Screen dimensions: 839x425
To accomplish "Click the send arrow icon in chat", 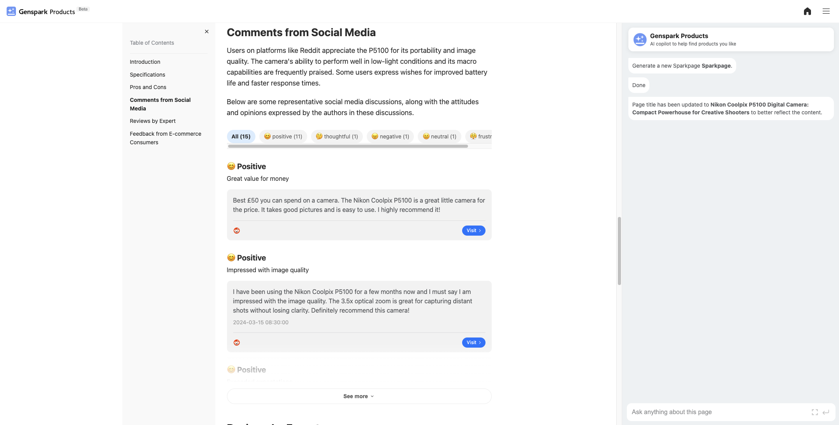I will pos(826,412).
